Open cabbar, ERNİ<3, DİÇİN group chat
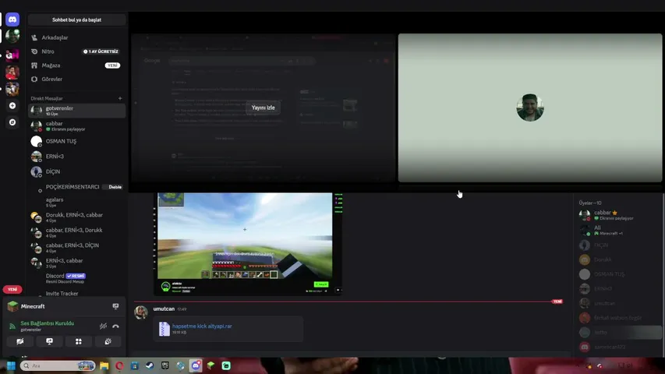Viewport: 665px width, 374px height. (76, 248)
